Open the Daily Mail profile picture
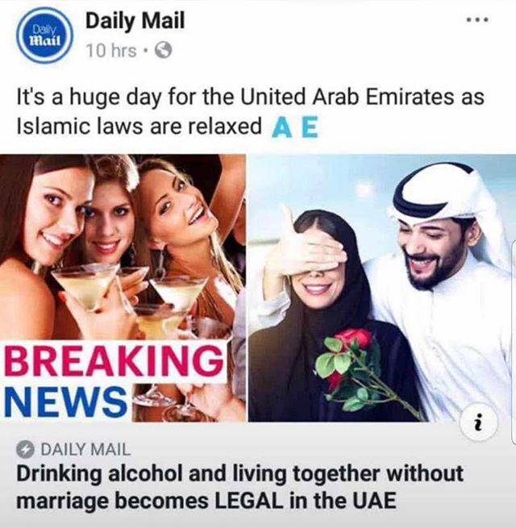This screenshot has height=528, width=516. (45, 35)
